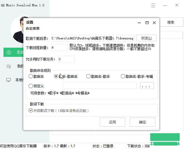The image size is (184, 149).
Task: Focus the 允许同时下载任务 field
Action: coord(66,59)
